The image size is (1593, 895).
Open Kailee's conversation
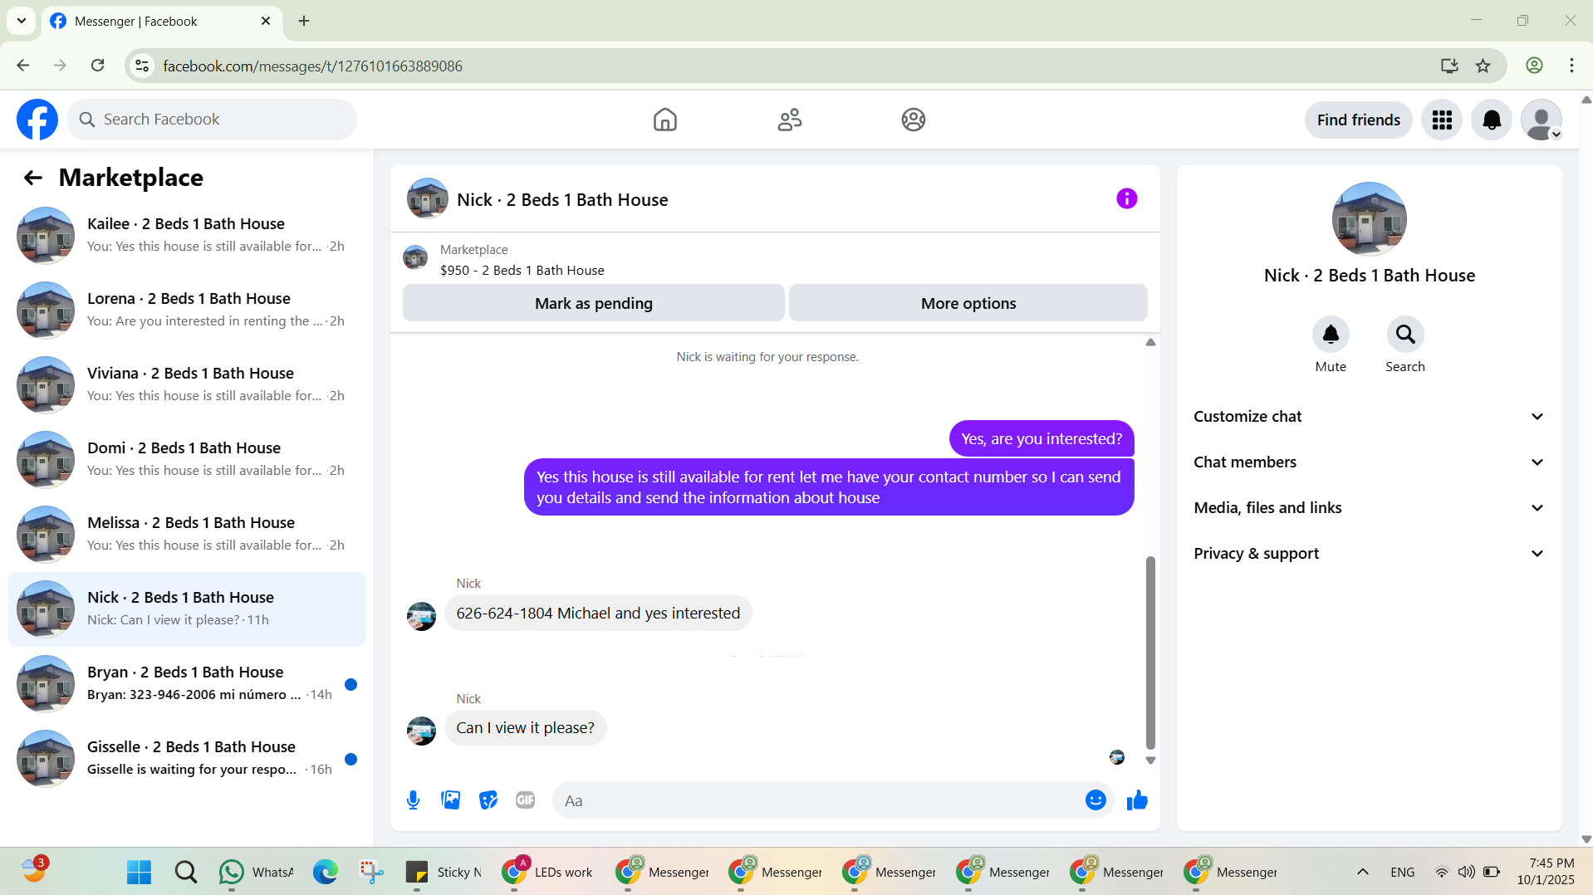[187, 235]
